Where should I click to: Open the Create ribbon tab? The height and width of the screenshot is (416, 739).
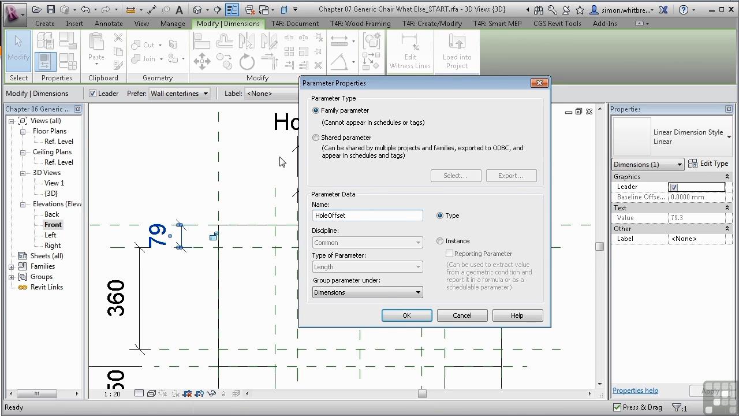coord(44,24)
